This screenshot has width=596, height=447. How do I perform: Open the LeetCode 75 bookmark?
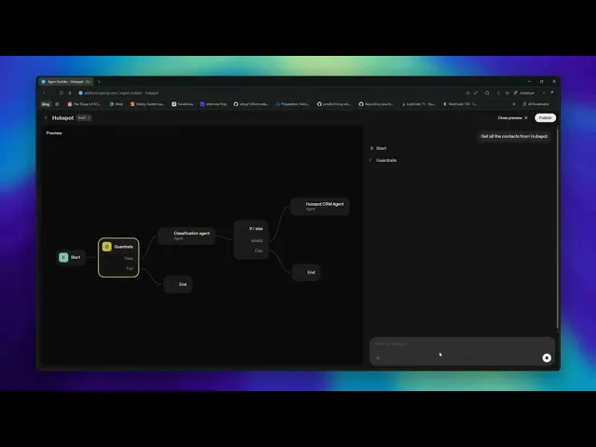[418, 104]
